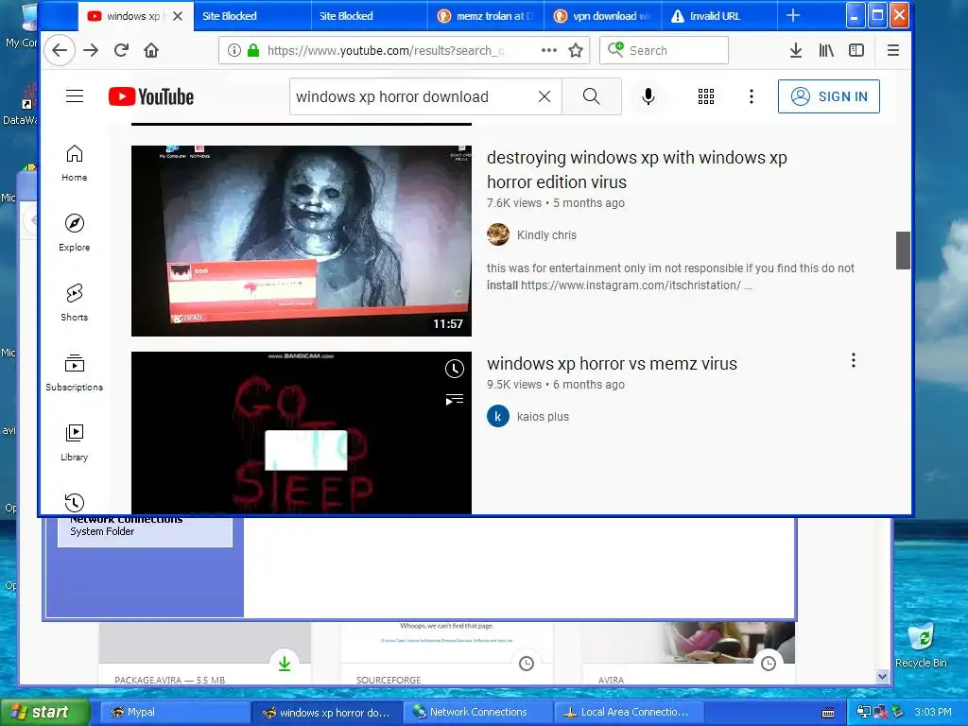Switch to second Site Blocked tab
Viewport: 968px width, 726px height.
(x=369, y=16)
